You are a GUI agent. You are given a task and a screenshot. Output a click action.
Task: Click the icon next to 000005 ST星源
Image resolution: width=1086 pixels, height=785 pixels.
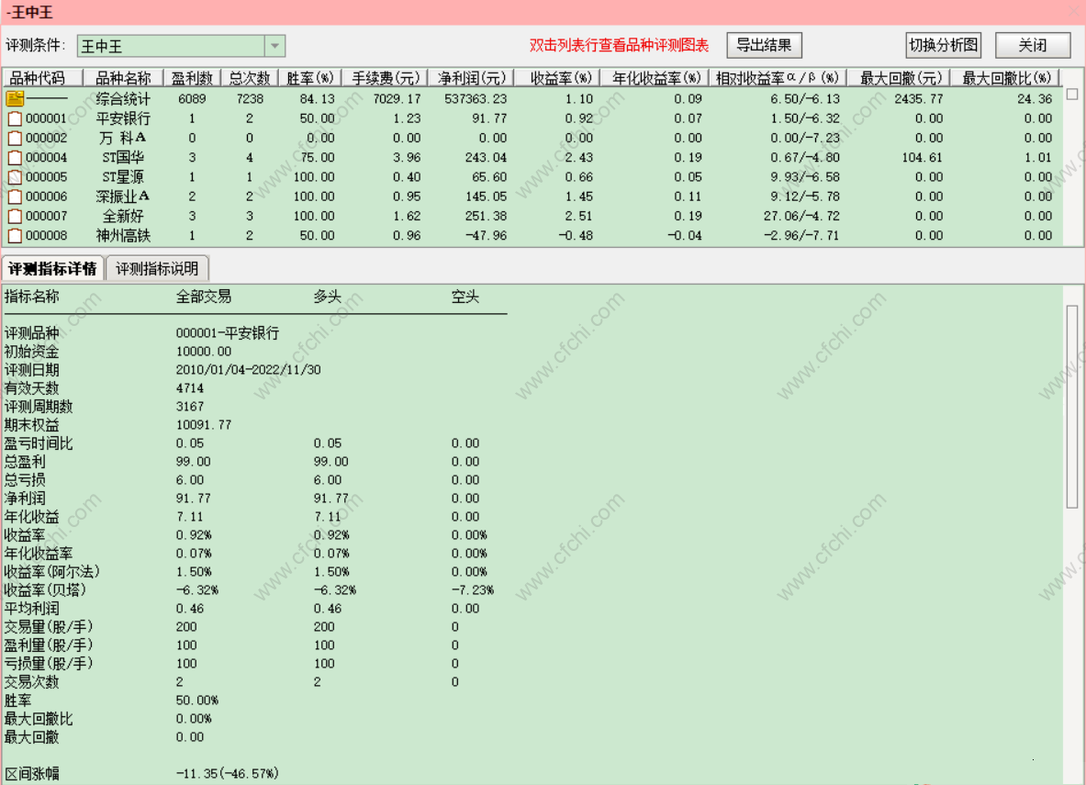coord(15,176)
